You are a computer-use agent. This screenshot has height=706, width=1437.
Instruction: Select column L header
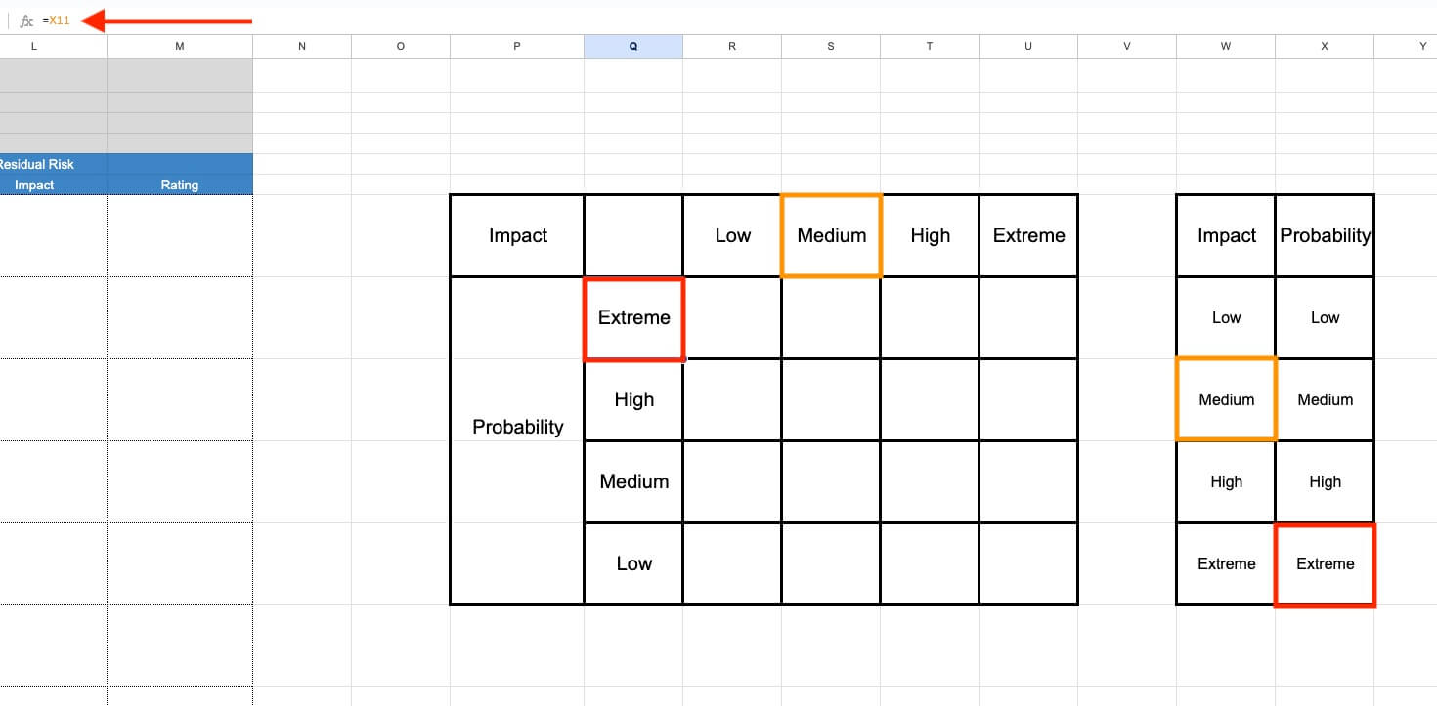point(34,45)
